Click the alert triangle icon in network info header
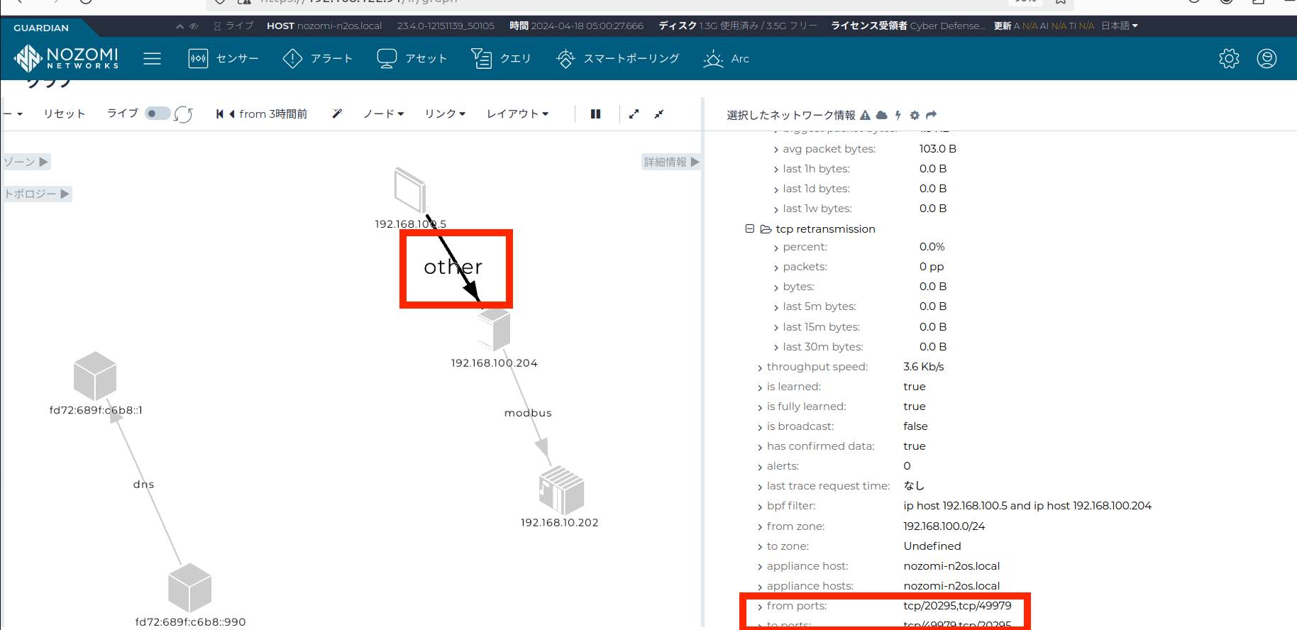Screen dimensions: 1297x630 pyautogui.click(x=865, y=115)
